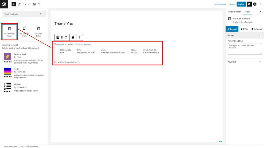Click the WordPress logo icon
264x148 pixels.
[4, 4]
